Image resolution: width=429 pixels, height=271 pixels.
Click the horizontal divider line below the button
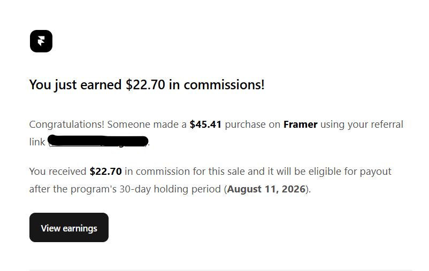click(220, 270)
